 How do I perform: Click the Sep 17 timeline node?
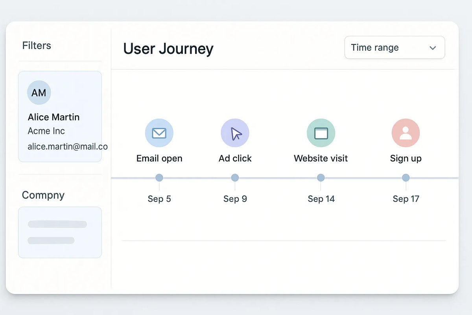click(406, 178)
